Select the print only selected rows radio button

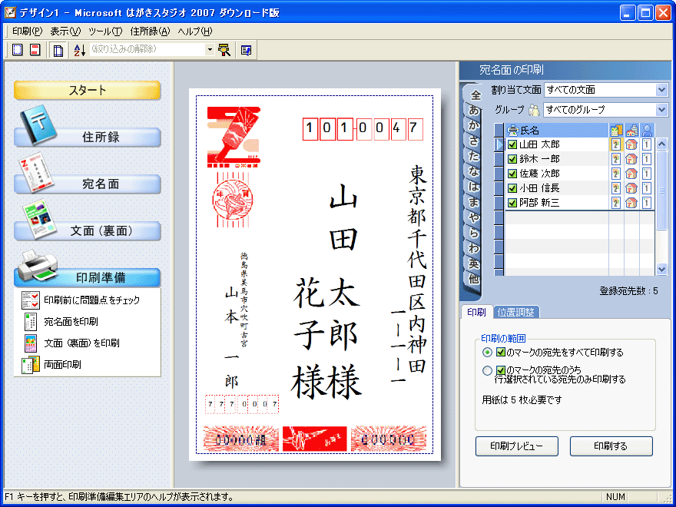pos(487,371)
